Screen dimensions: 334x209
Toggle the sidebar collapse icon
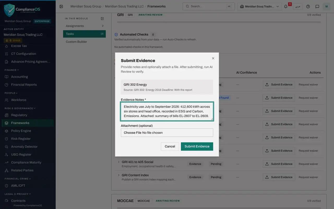(x=61, y=6)
